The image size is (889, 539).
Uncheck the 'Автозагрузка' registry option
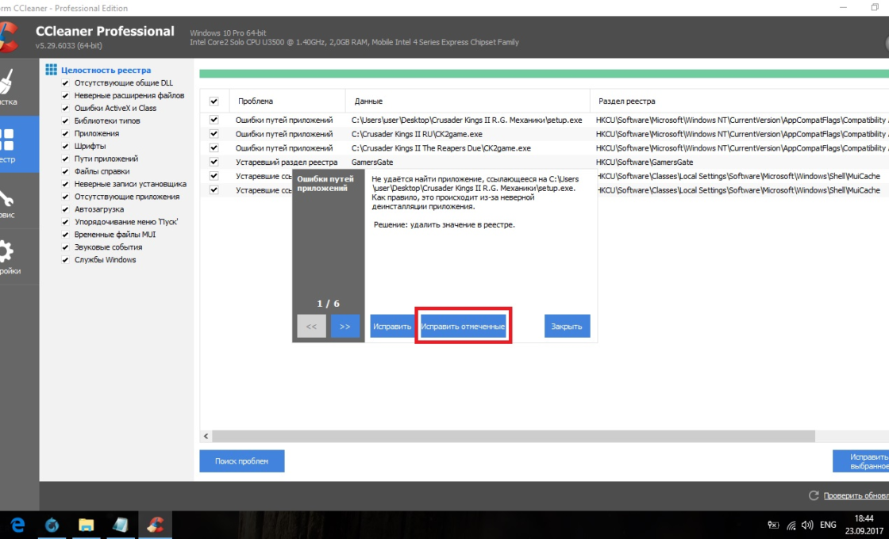pos(67,209)
